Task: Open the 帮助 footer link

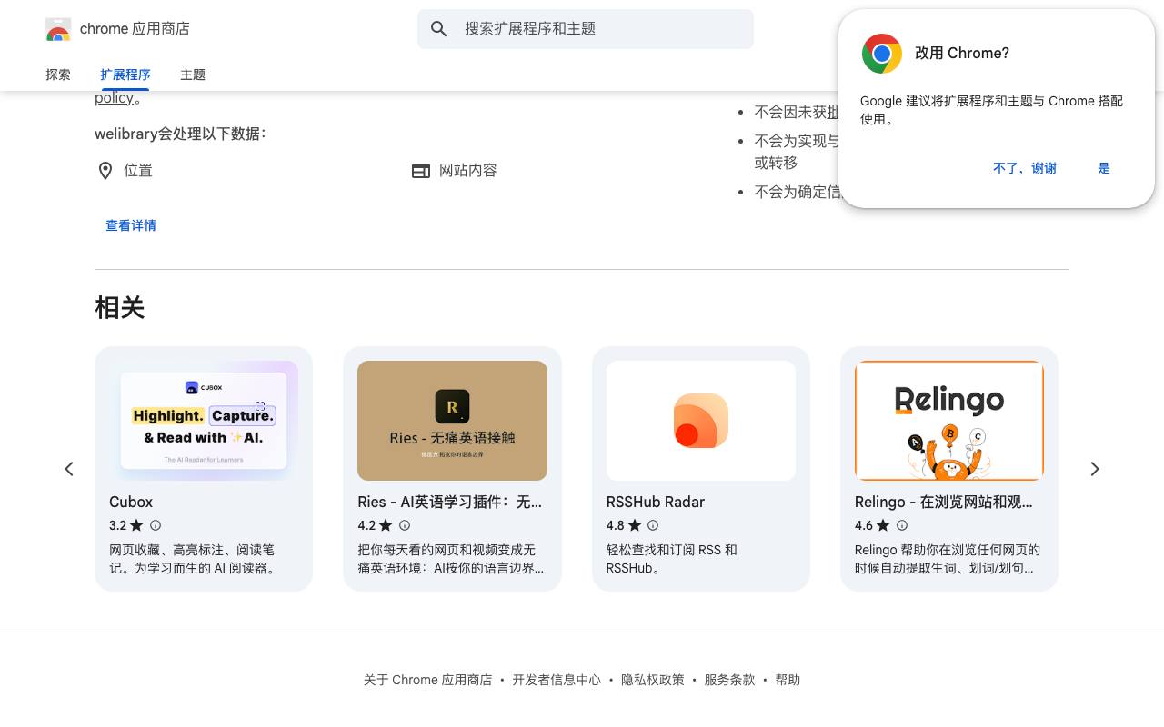Action: [788, 680]
